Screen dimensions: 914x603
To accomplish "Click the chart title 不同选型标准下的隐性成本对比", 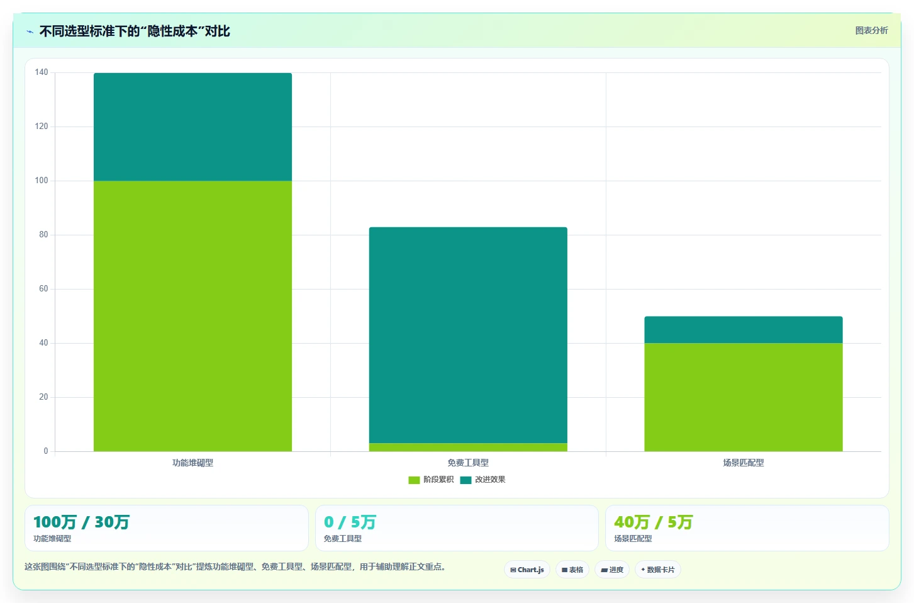I will (x=135, y=31).
